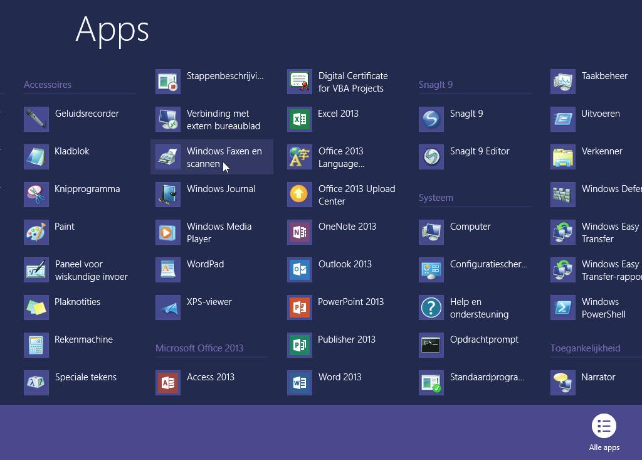Select the SnagIt 9 group heading
The image size is (642, 460).
coord(436,85)
